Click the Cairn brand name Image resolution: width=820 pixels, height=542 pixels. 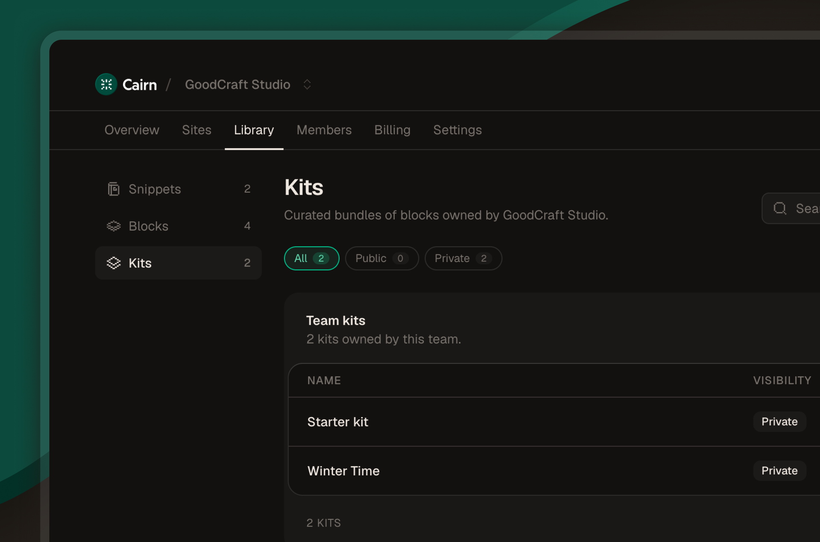coord(140,85)
